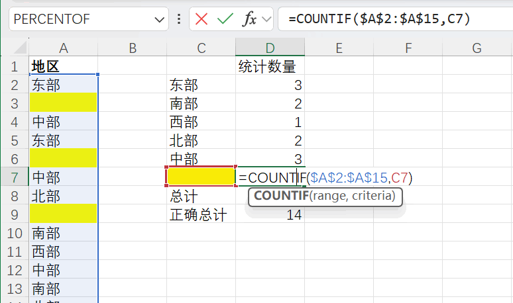Click the three-dot handle beside Name Box

(179, 19)
